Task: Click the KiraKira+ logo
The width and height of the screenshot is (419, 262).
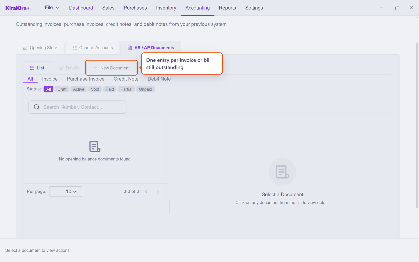Action: pos(17,8)
